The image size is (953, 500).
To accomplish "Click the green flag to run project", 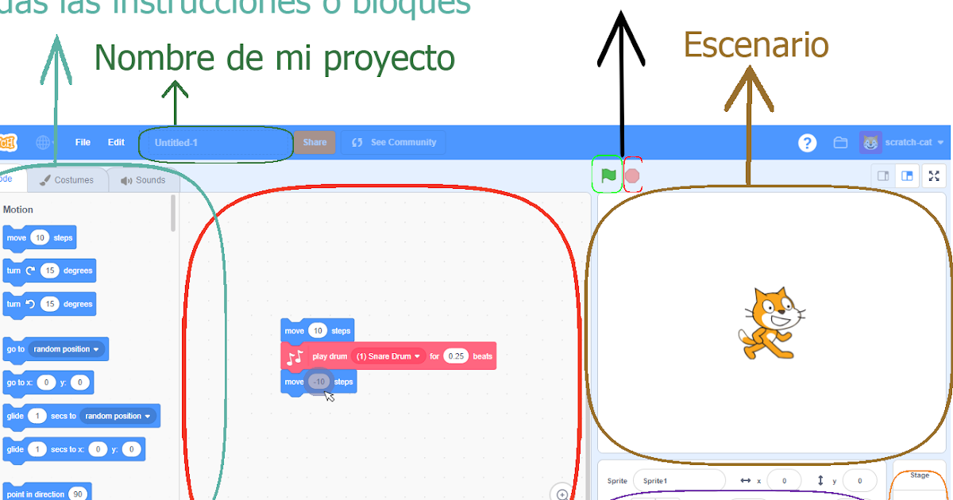I will (x=607, y=174).
